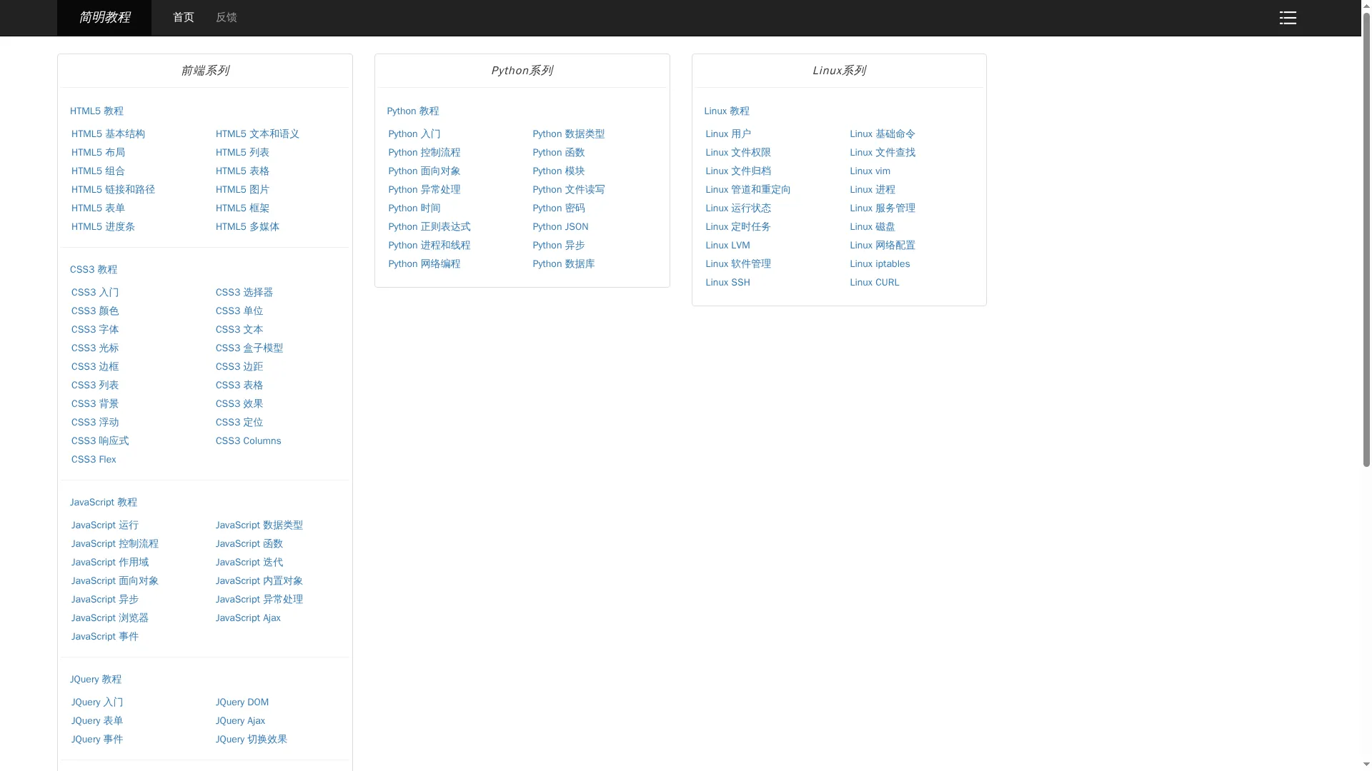
Task: Open the JQuery DOM link
Action: pyautogui.click(x=242, y=702)
